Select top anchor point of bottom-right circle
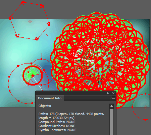Viewport: 151px width, 135px height. coord(145,94)
